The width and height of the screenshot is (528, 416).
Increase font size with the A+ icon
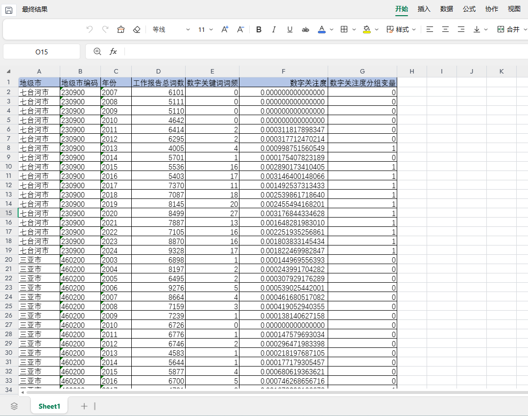225,29
